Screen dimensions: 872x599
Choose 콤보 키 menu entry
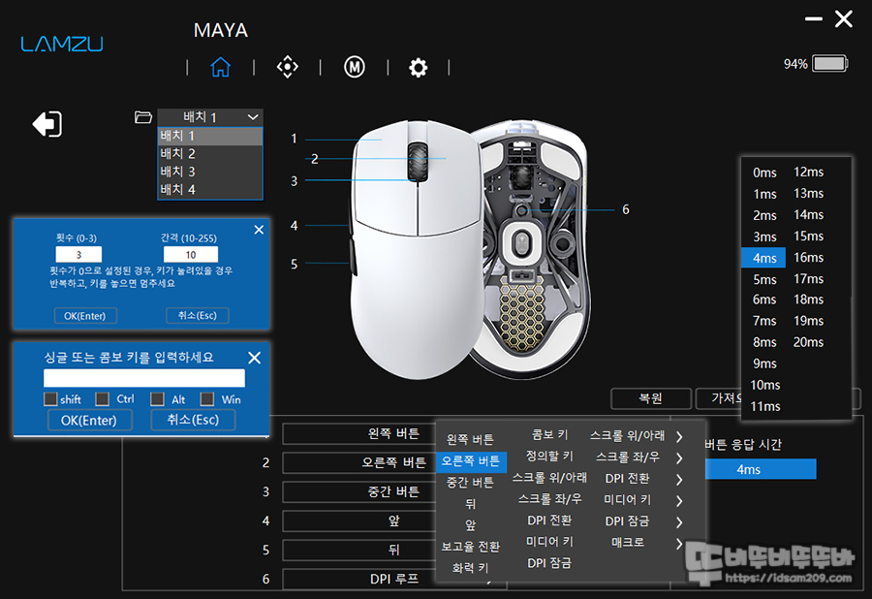[549, 434]
